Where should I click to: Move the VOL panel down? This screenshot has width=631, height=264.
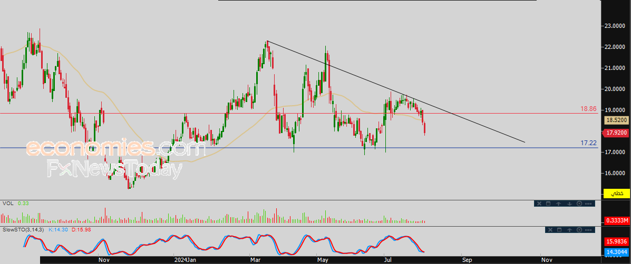[x=569, y=204]
